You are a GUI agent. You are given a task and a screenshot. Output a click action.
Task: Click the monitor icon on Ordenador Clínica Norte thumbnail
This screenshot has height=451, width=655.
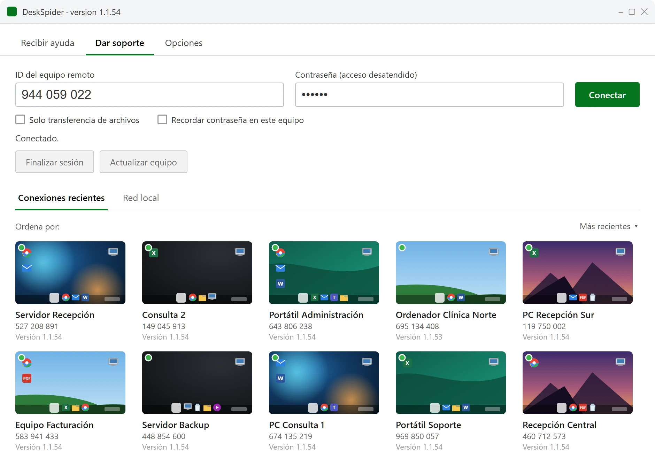pos(494,252)
